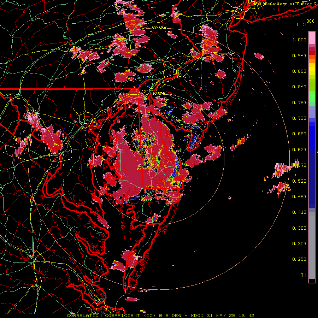Viewport: 318px width, 318px height.
Task: Click the 0.680 legend value
Action: coord(299,134)
